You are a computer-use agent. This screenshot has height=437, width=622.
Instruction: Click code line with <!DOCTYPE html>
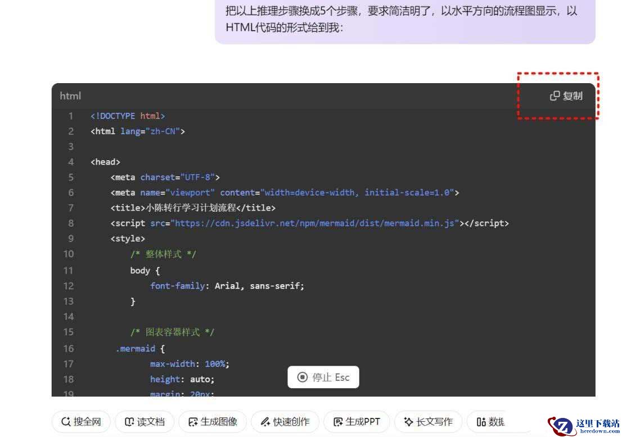coord(128,116)
